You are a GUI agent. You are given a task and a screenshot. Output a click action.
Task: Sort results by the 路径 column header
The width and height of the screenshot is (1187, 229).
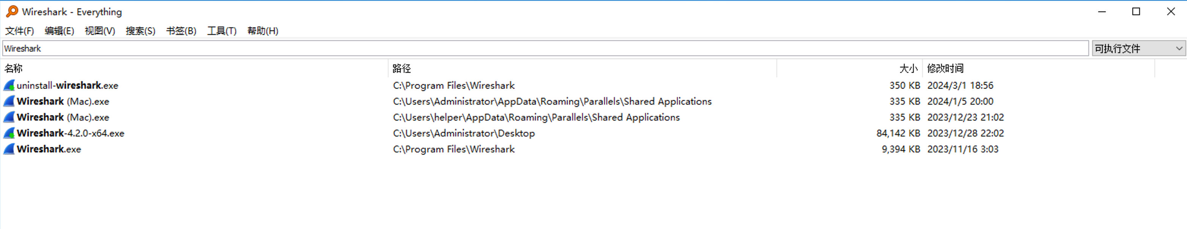[x=401, y=69]
